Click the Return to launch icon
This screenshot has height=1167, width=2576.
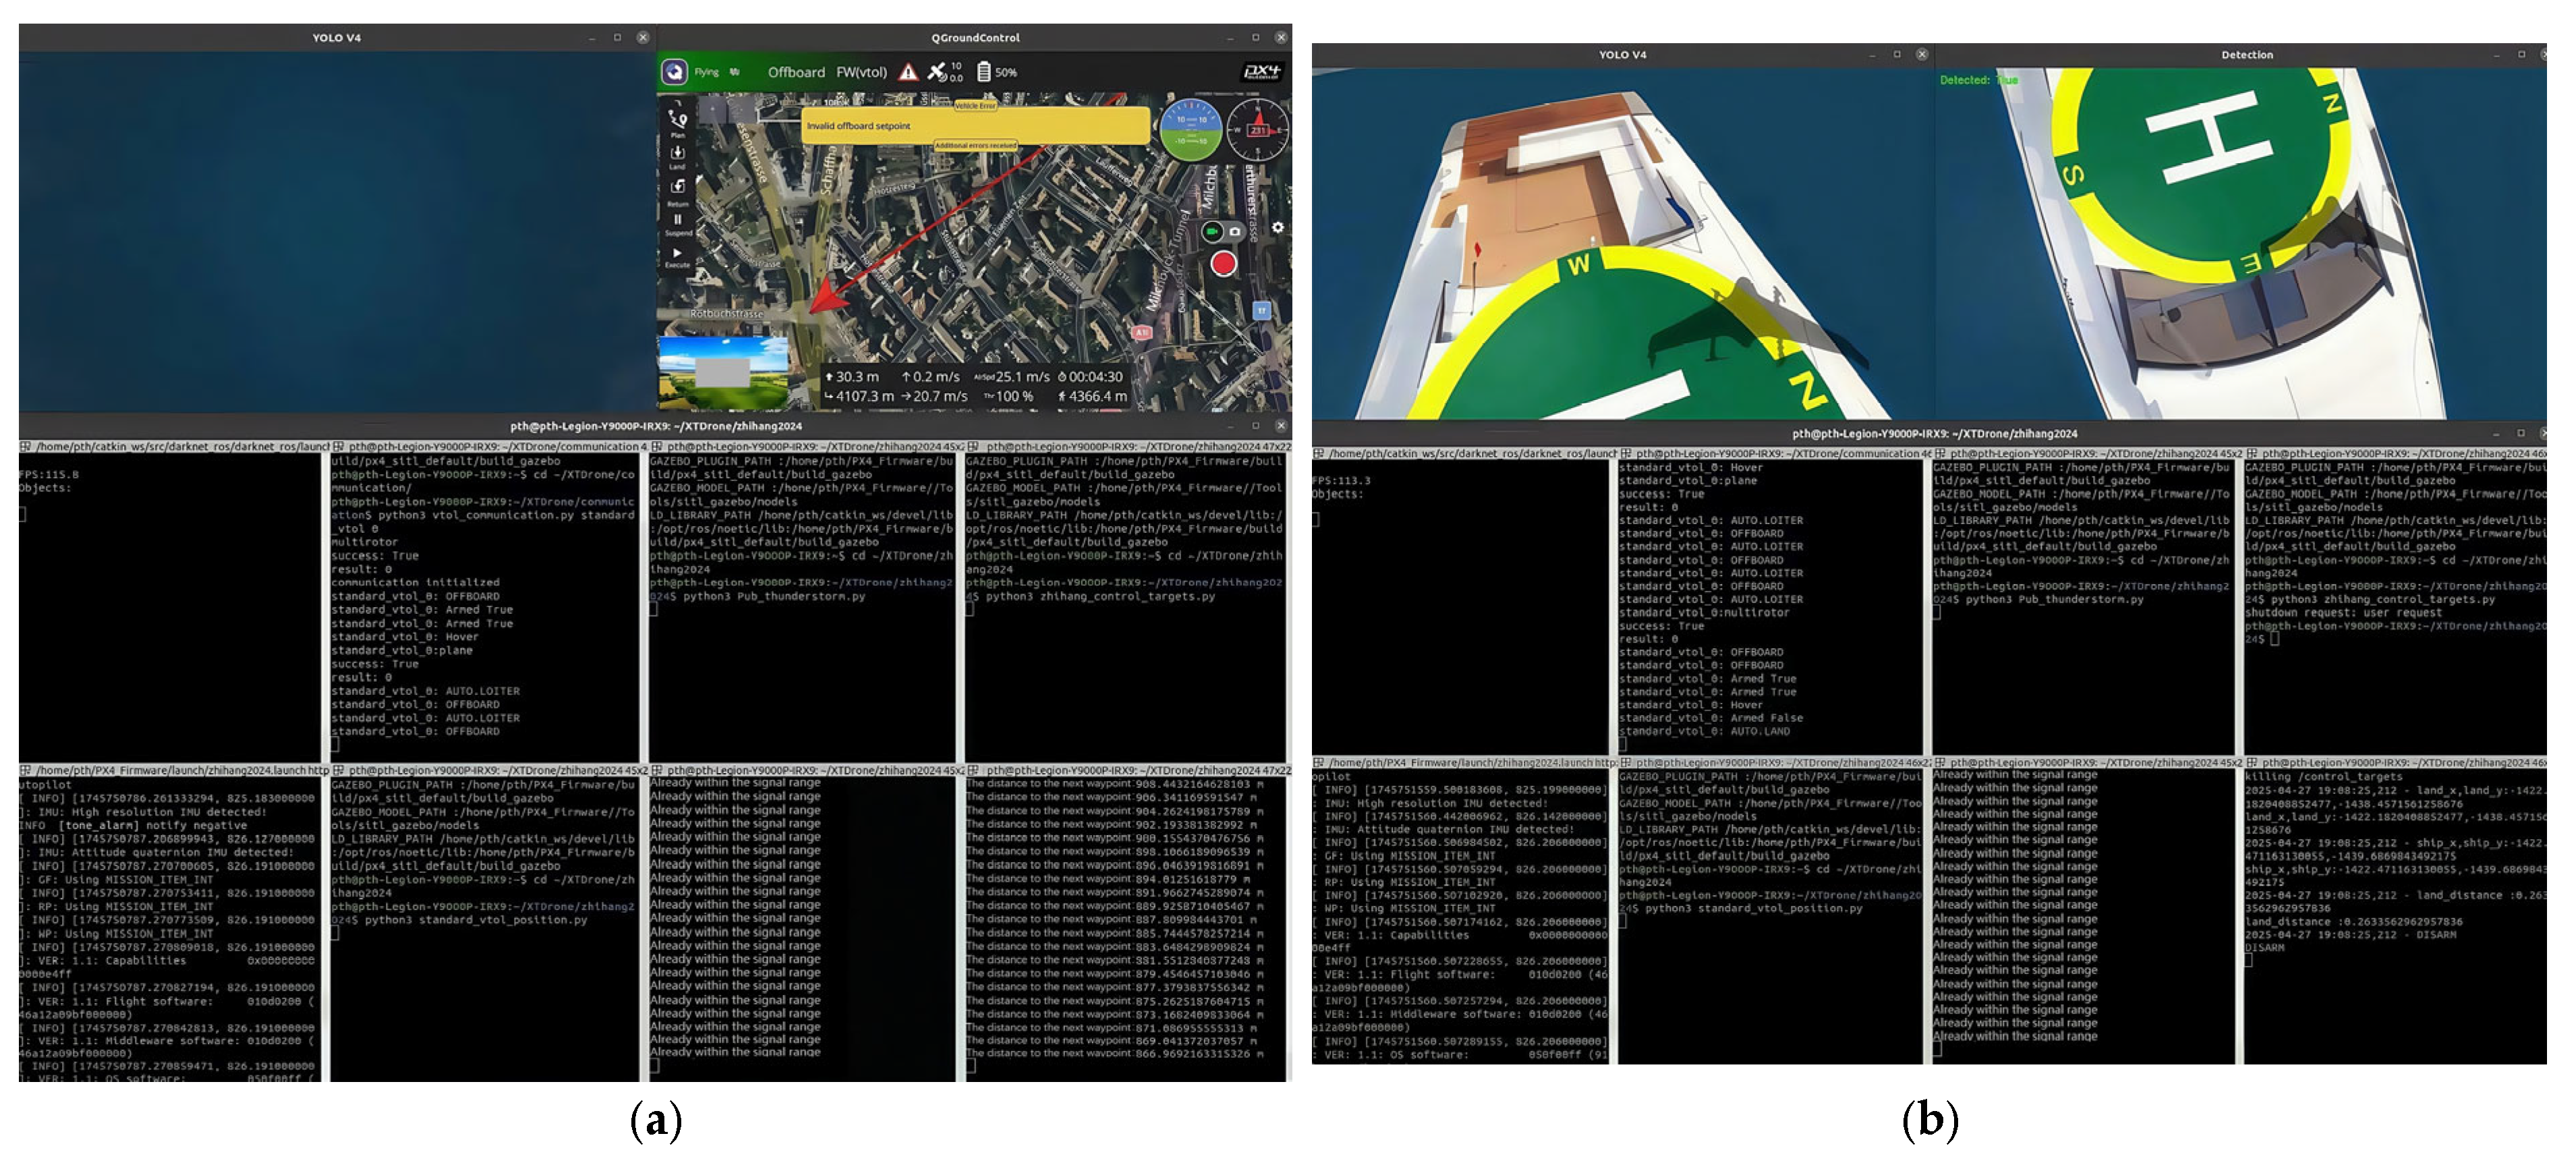[x=677, y=188]
